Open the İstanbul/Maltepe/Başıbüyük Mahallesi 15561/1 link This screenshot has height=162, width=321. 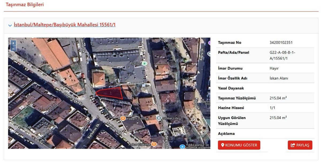tap(64, 25)
